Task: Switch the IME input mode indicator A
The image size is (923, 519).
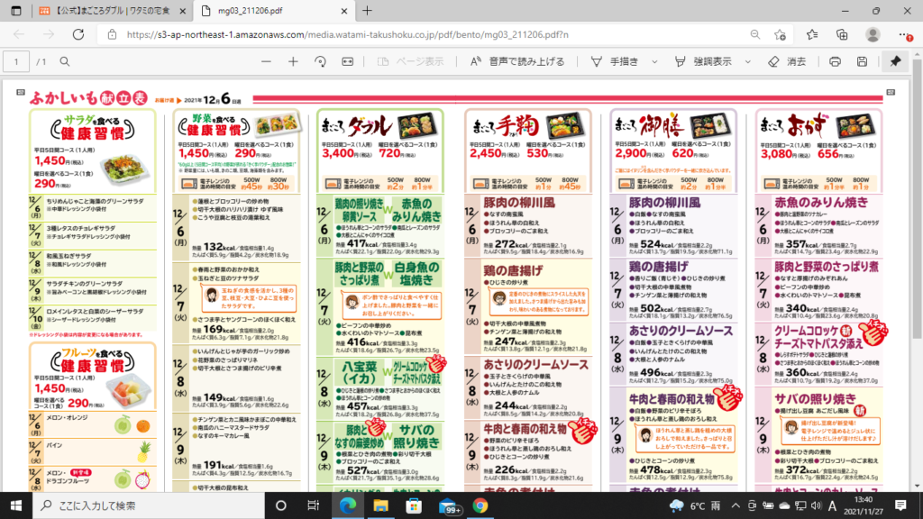Action: [x=832, y=505]
